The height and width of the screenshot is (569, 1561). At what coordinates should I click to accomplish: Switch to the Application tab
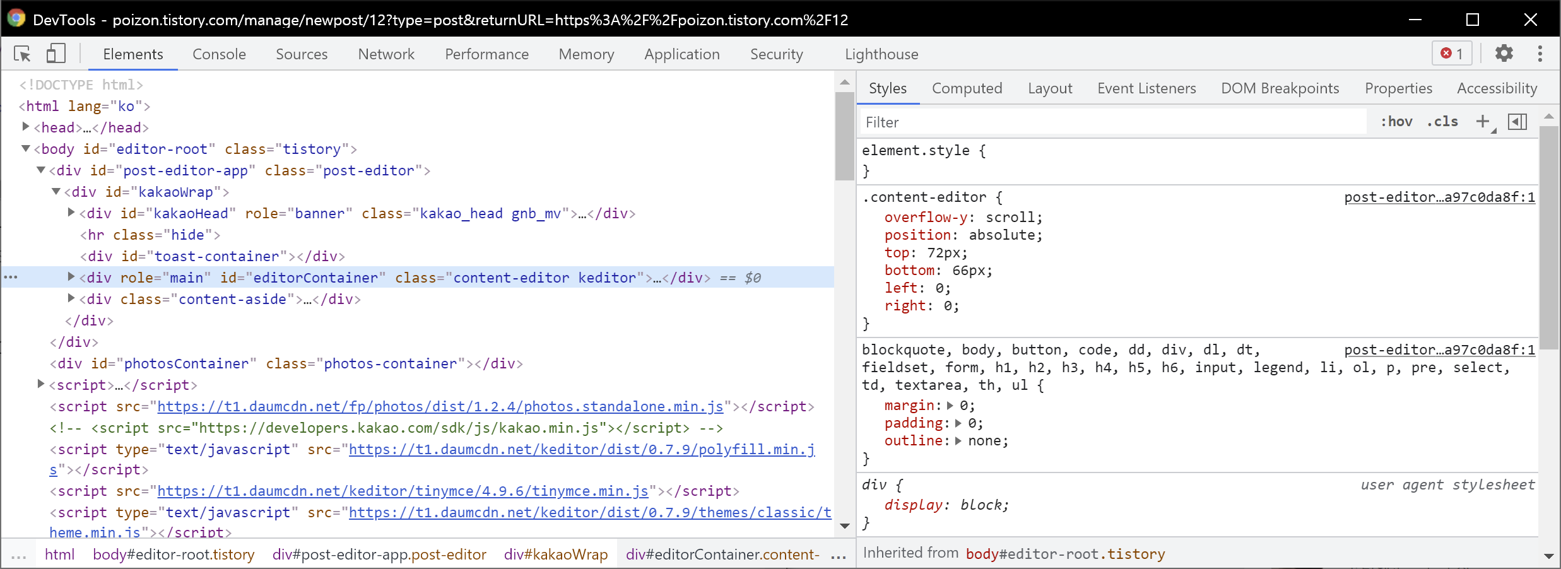[x=682, y=54]
